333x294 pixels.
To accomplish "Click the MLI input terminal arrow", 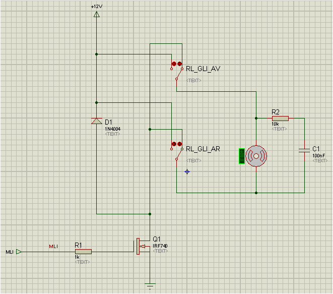I will (19, 251).
